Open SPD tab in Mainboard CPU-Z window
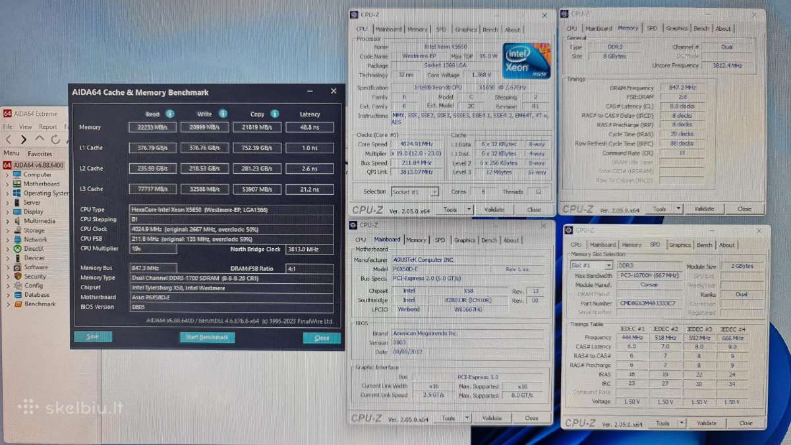This screenshot has height=445, width=791. point(440,240)
